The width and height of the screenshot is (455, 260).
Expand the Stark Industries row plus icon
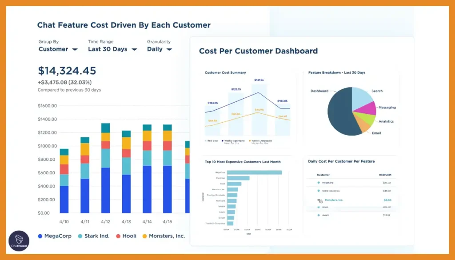click(319, 191)
